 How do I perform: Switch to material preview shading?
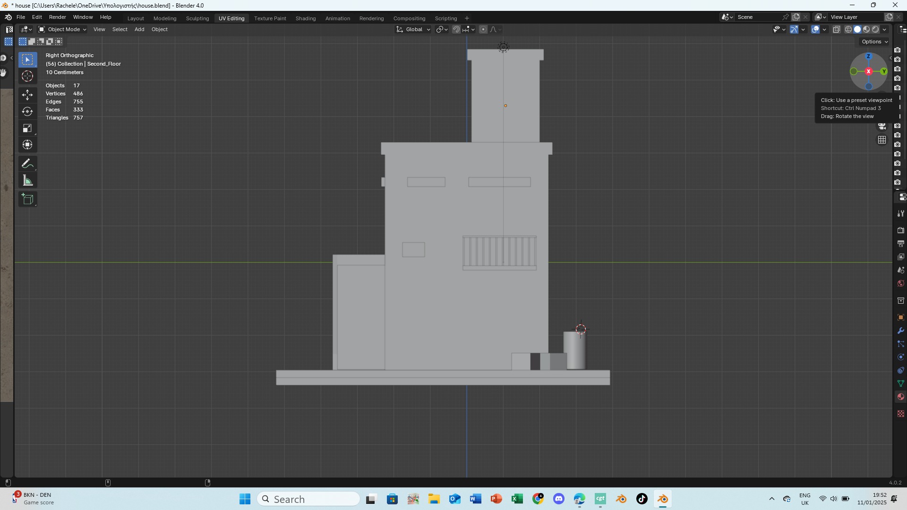point(866,29)
